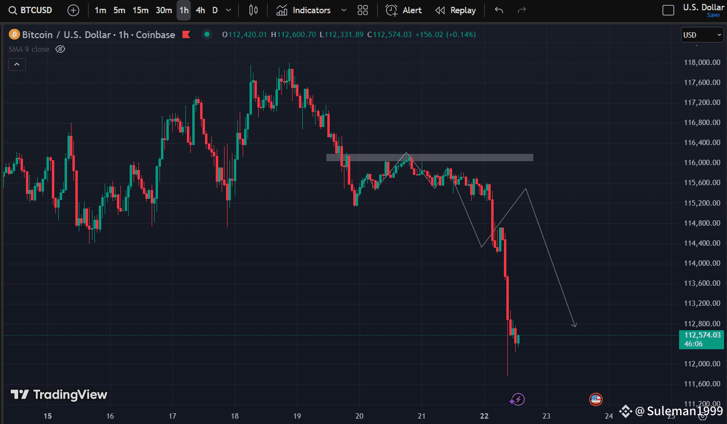Show the hidden SMA 9 indicator
The height and width of the screenshot is (424, 727).
[x=60, y=49]
